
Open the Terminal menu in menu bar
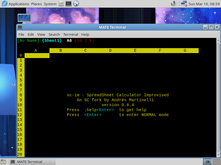pyautogui.click(x=70, y=34)
